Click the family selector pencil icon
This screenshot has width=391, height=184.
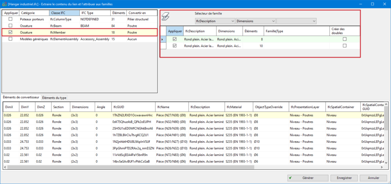point(165,17)
